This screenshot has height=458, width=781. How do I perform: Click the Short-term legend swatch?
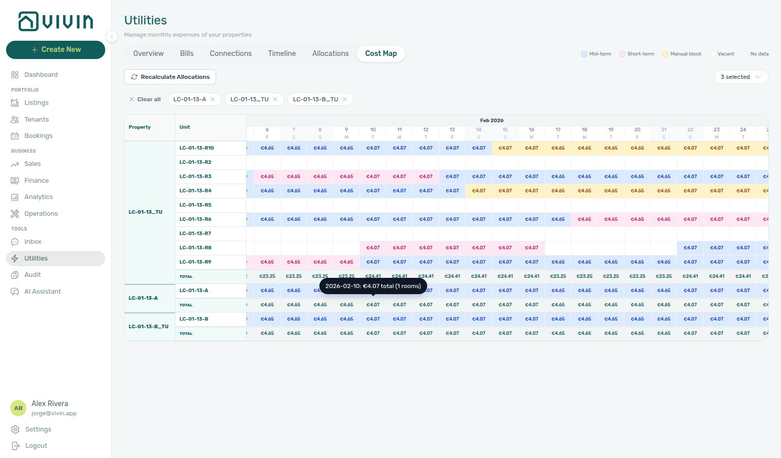click(x=622, y=54)
